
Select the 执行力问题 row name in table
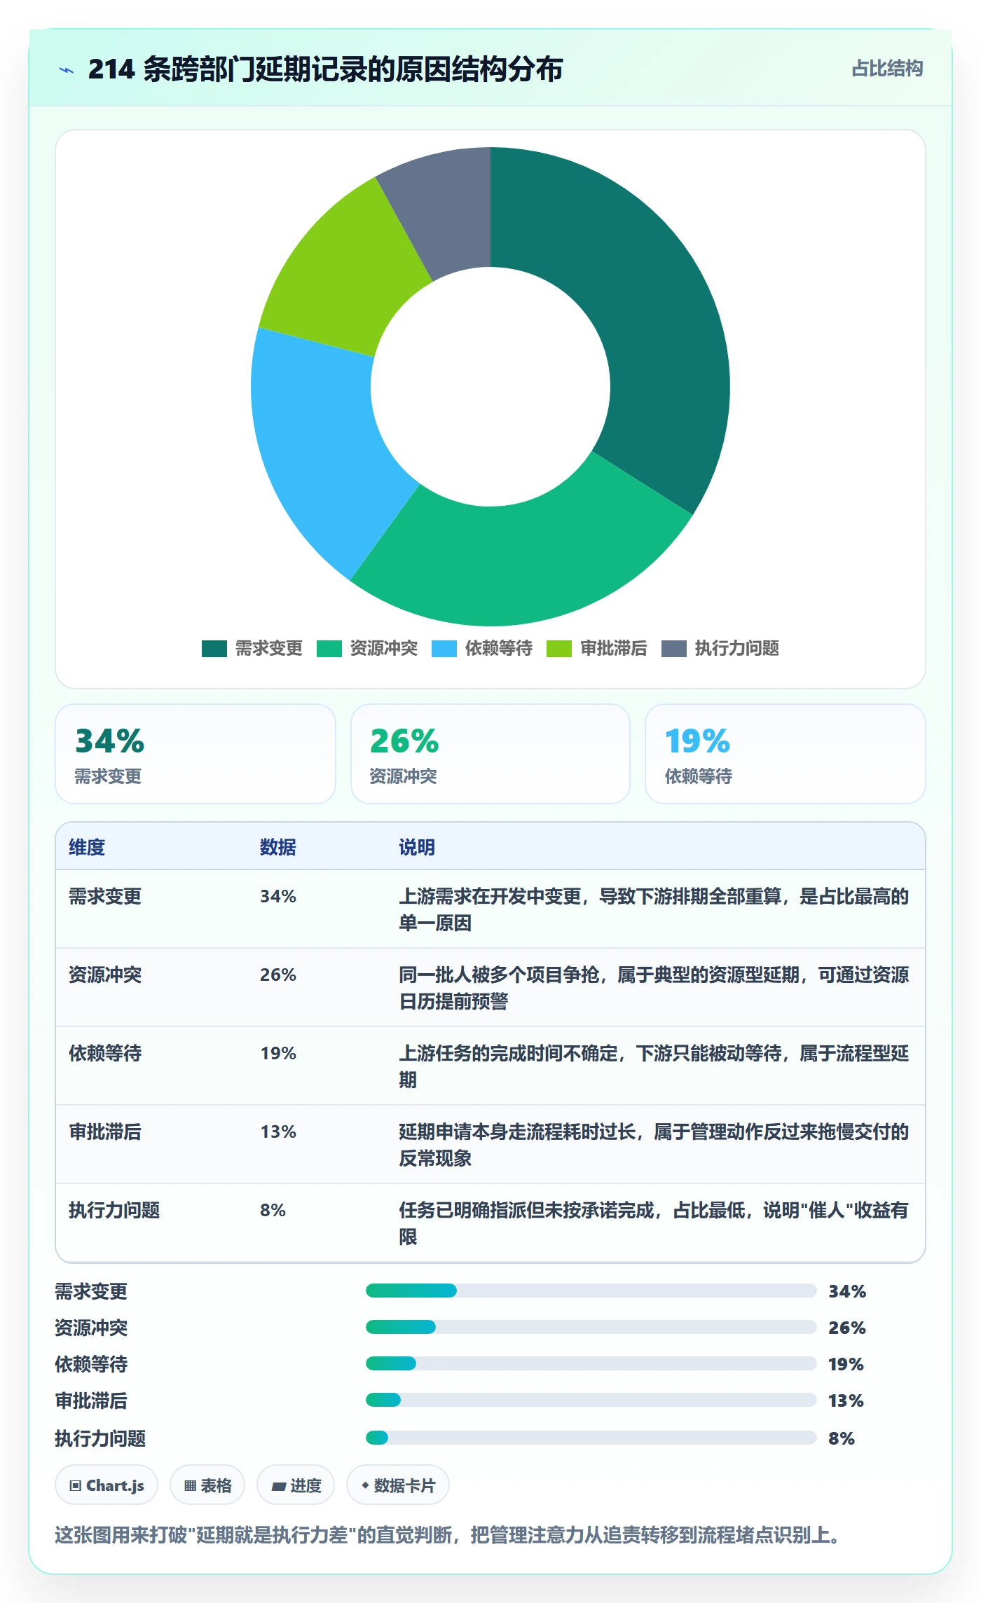tap(114, 1210)
